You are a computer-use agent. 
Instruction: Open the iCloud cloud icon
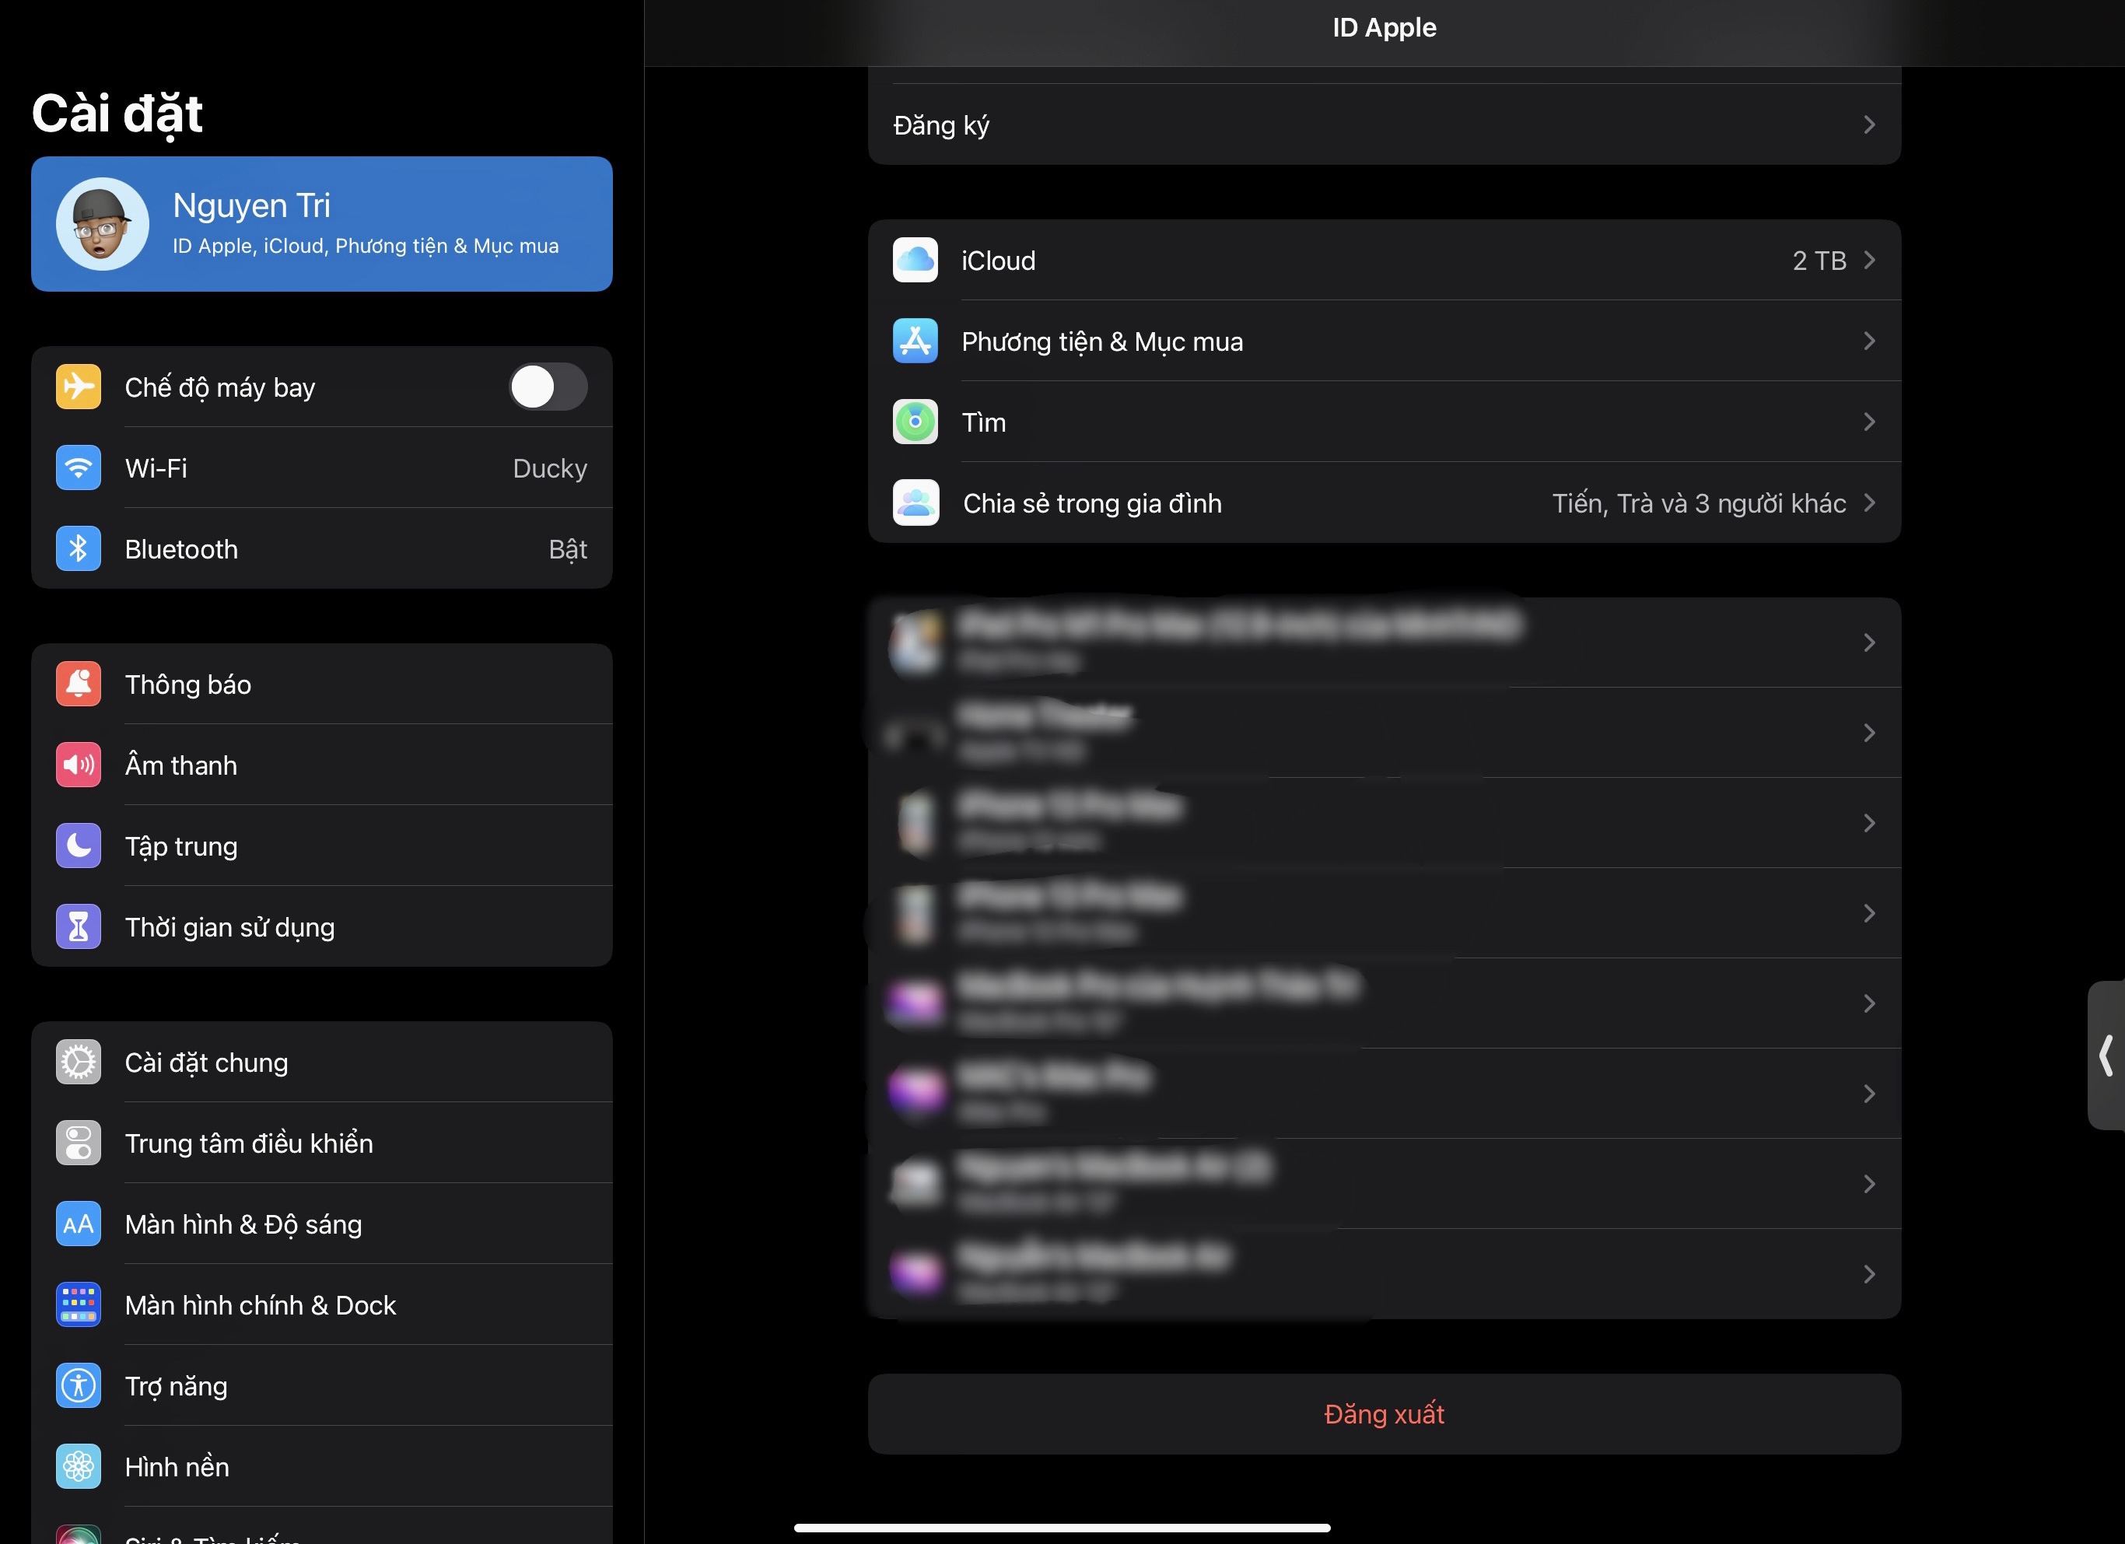[915, 261]
